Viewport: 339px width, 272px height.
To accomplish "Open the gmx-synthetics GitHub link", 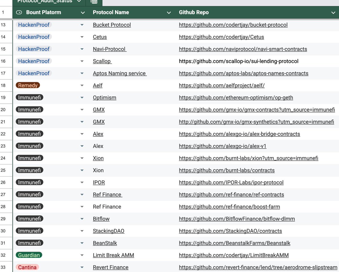I will pos(257,122).
